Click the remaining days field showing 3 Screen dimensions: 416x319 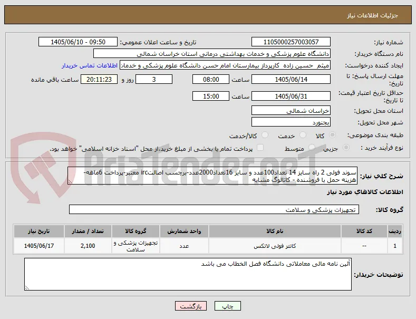click(154, 79)
